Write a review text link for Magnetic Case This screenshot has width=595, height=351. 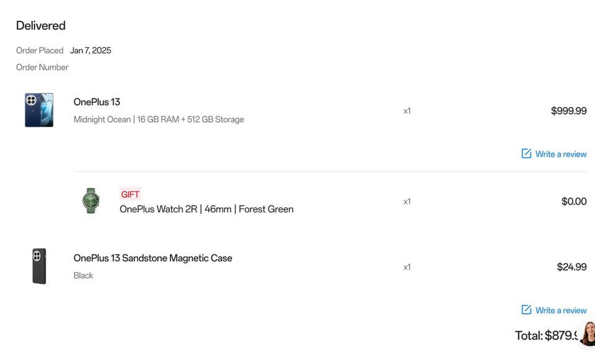pyautogui.click(x=561, y=310)
